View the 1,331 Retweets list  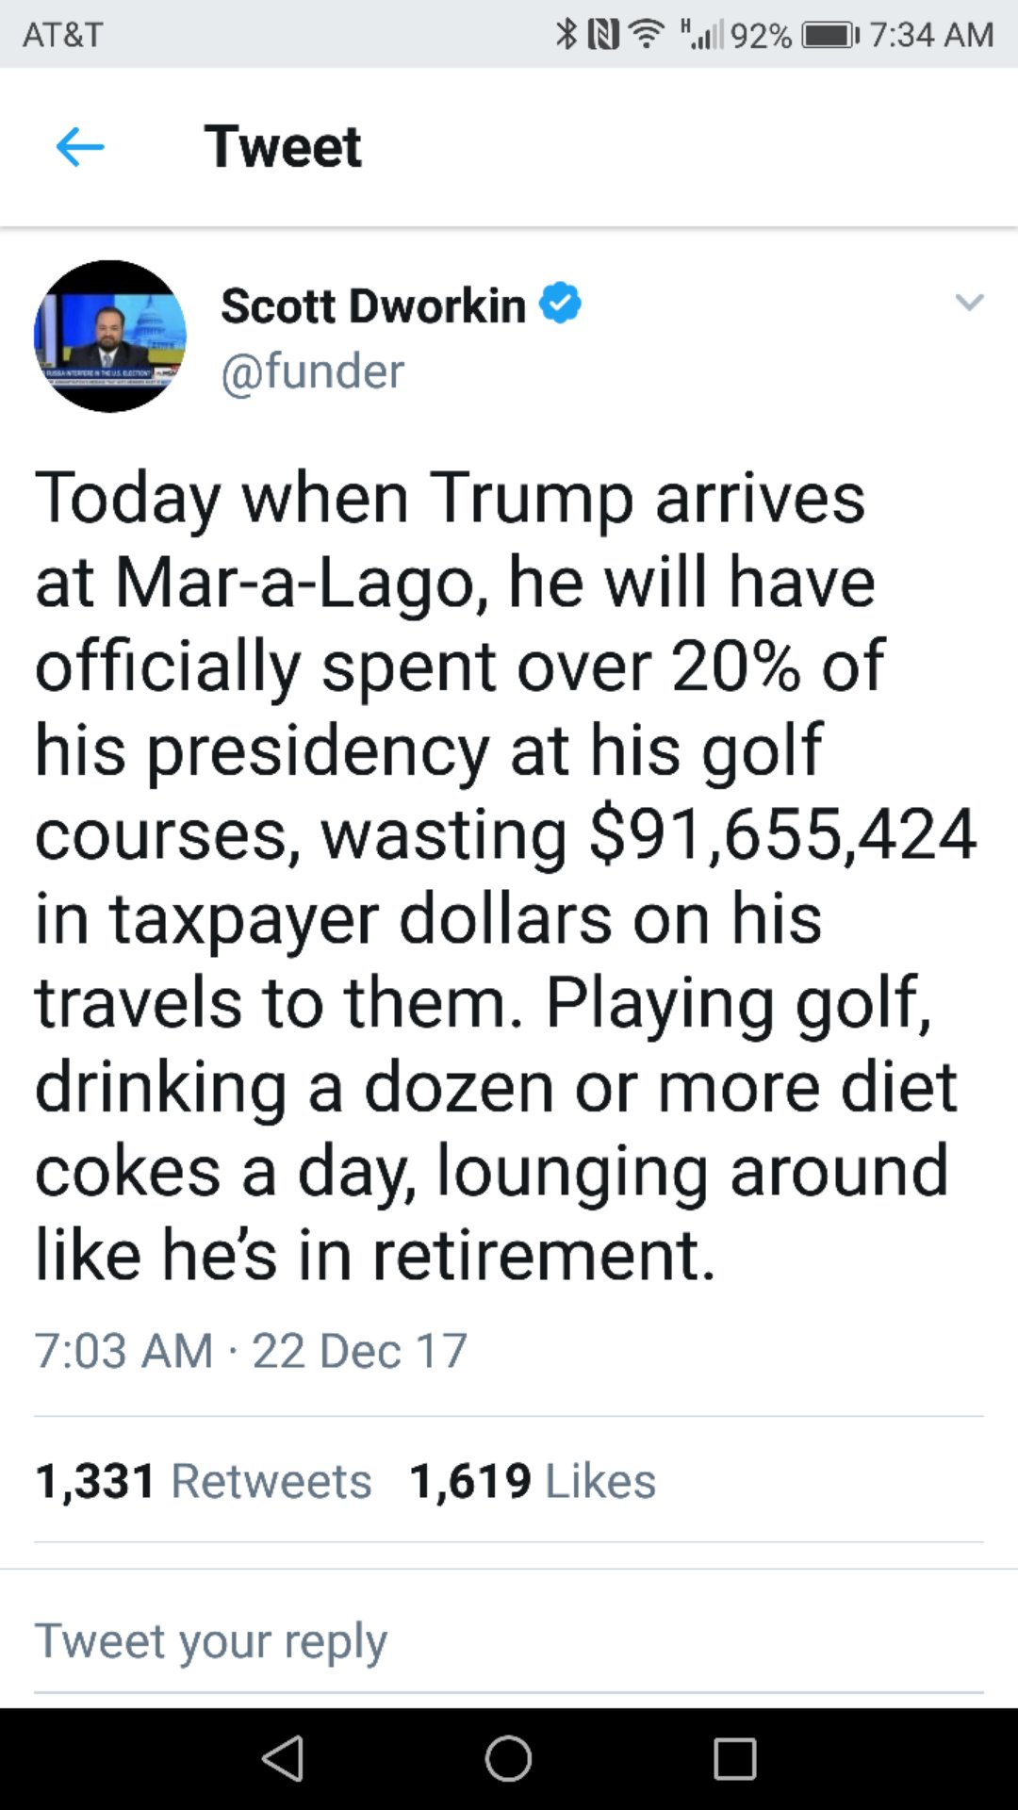tap(204, 1480)
